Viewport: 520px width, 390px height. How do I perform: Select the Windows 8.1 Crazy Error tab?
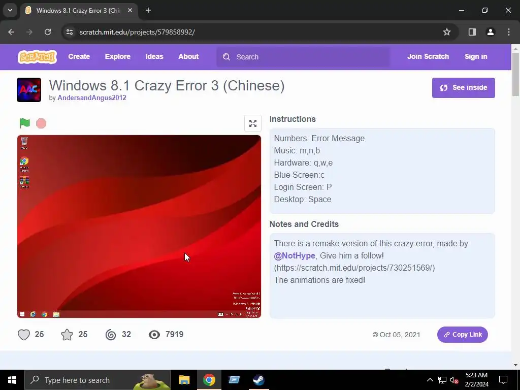pos(79,10)
